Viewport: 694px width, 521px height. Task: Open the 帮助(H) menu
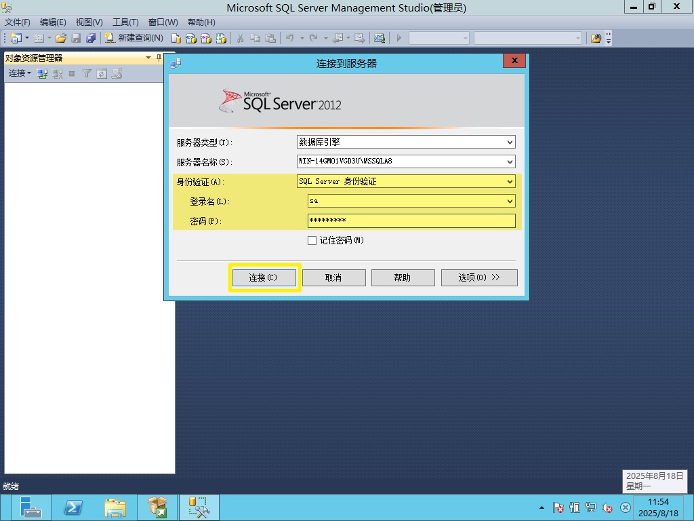coord(201,22)
